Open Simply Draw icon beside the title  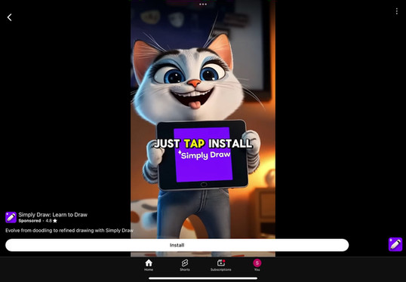[x=11, y=217]
